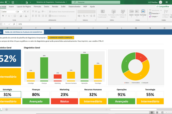Image resolution: width=172 pixels, height=114 pixels.
Task: Click the fill color bucket
Action: point(21,16)
